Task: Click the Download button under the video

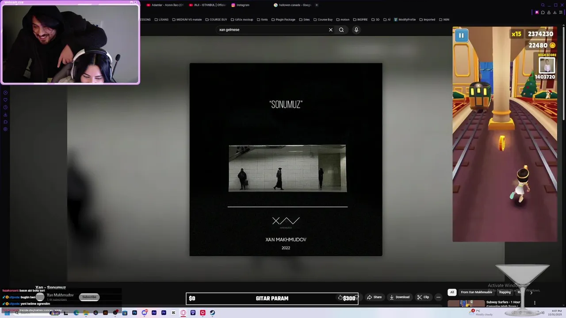Action: click(399, 297)
